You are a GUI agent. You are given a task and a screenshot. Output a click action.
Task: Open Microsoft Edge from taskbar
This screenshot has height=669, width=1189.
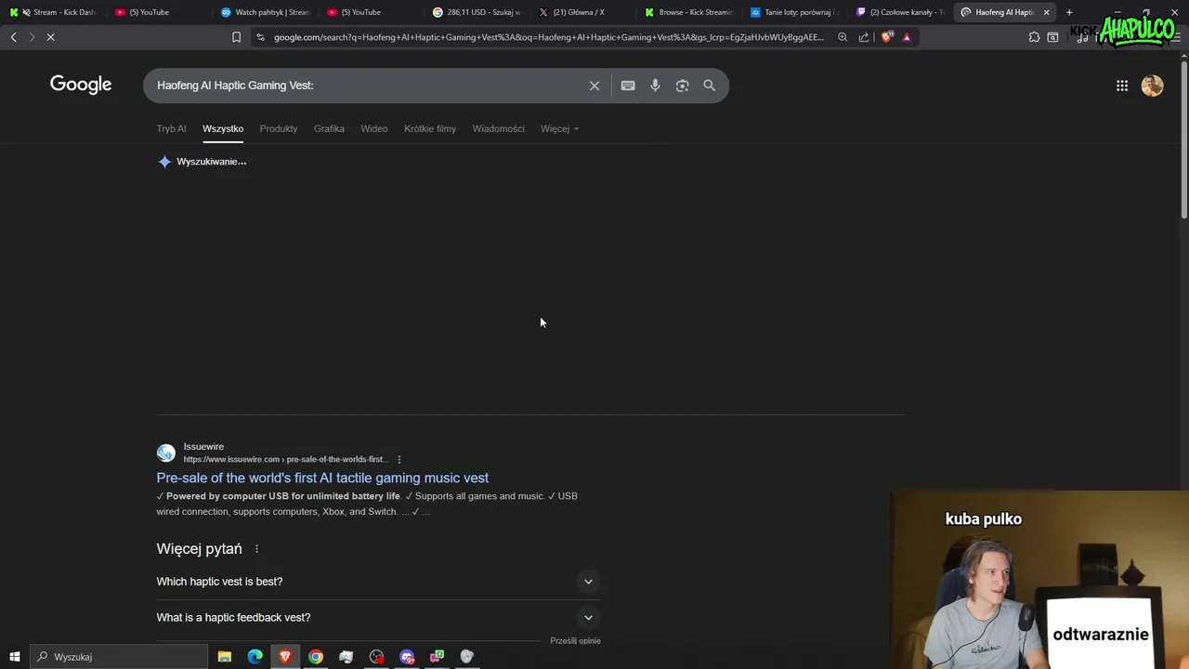click(x=255, y=657)
